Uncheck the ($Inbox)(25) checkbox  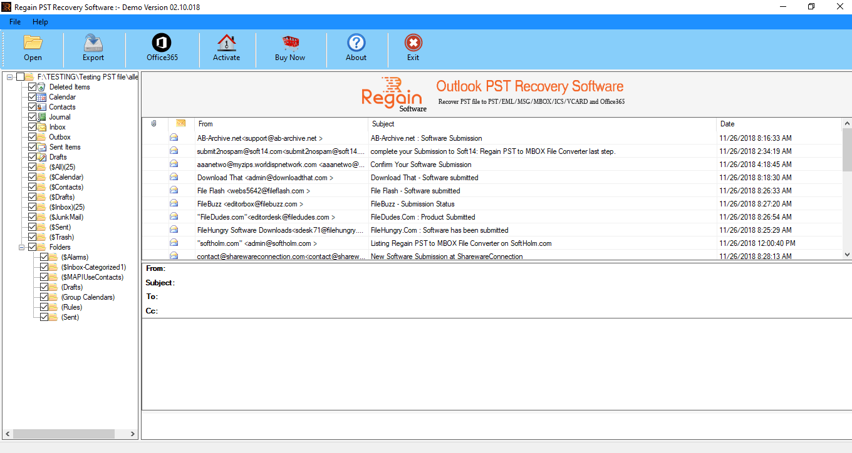click(33, 207)
